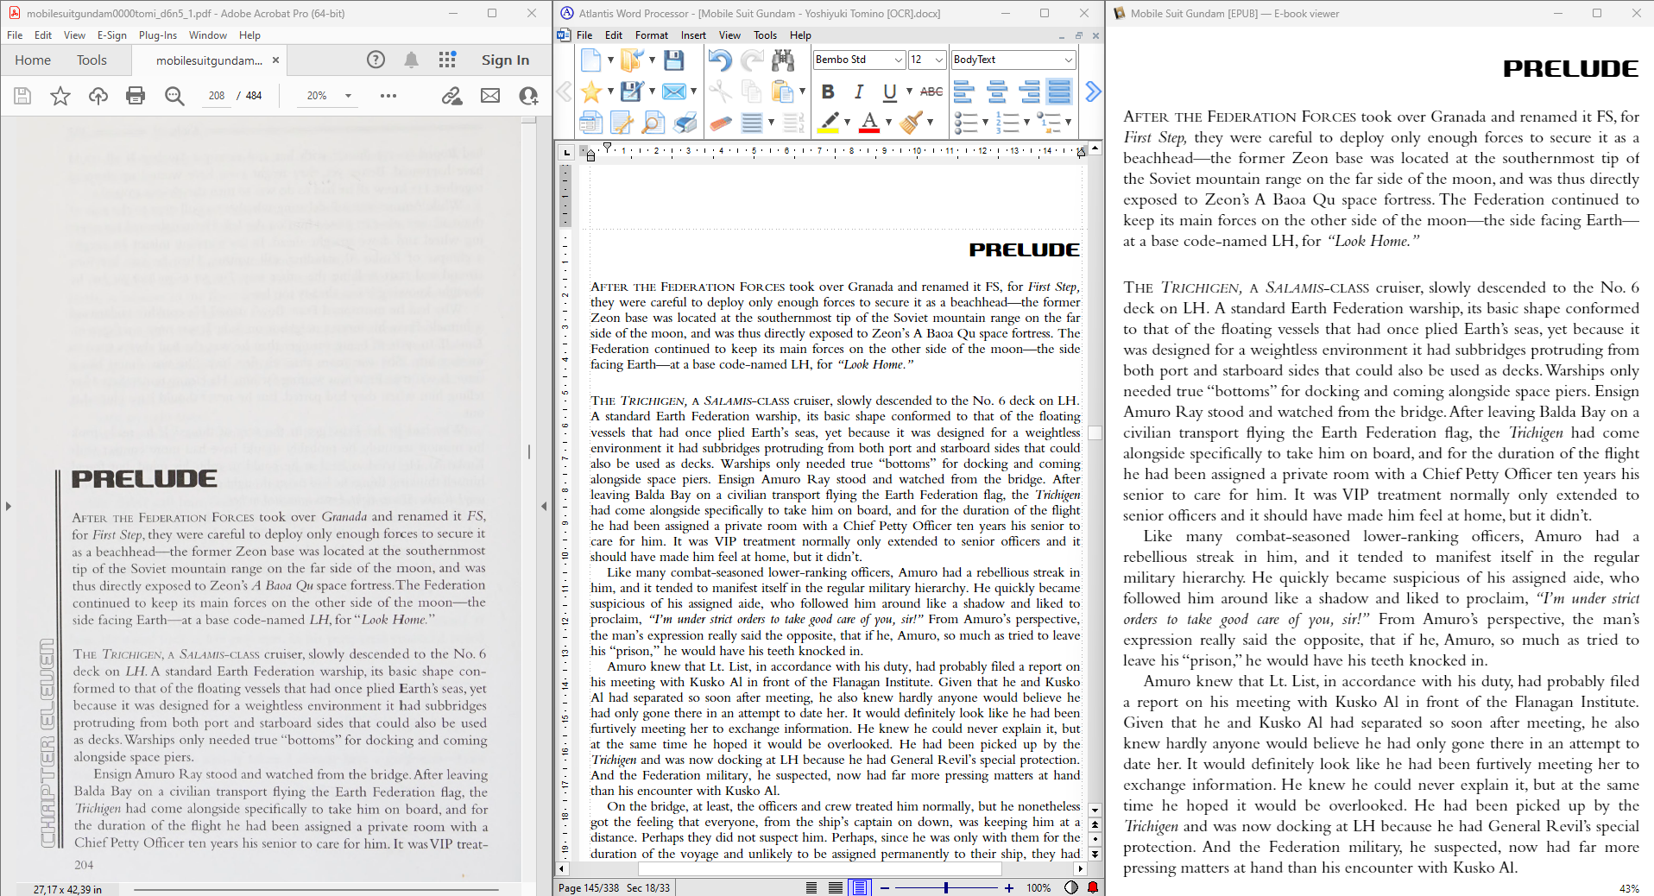
Task: Open a file in Atlantis toolbar
Action: 631,60
